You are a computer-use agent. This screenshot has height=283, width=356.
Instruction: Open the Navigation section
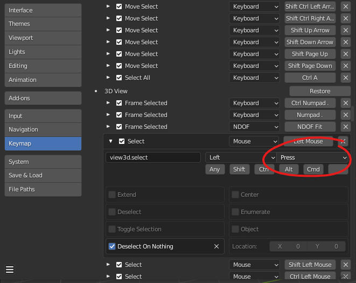[x=43, y=129]
